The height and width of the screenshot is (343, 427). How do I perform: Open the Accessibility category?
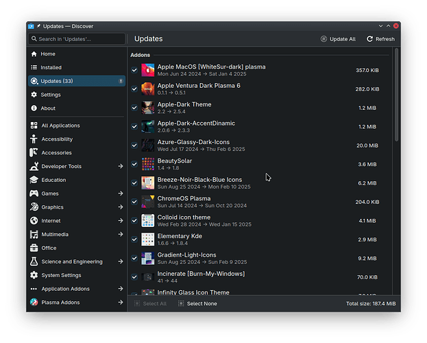click(x=77, y=139)
